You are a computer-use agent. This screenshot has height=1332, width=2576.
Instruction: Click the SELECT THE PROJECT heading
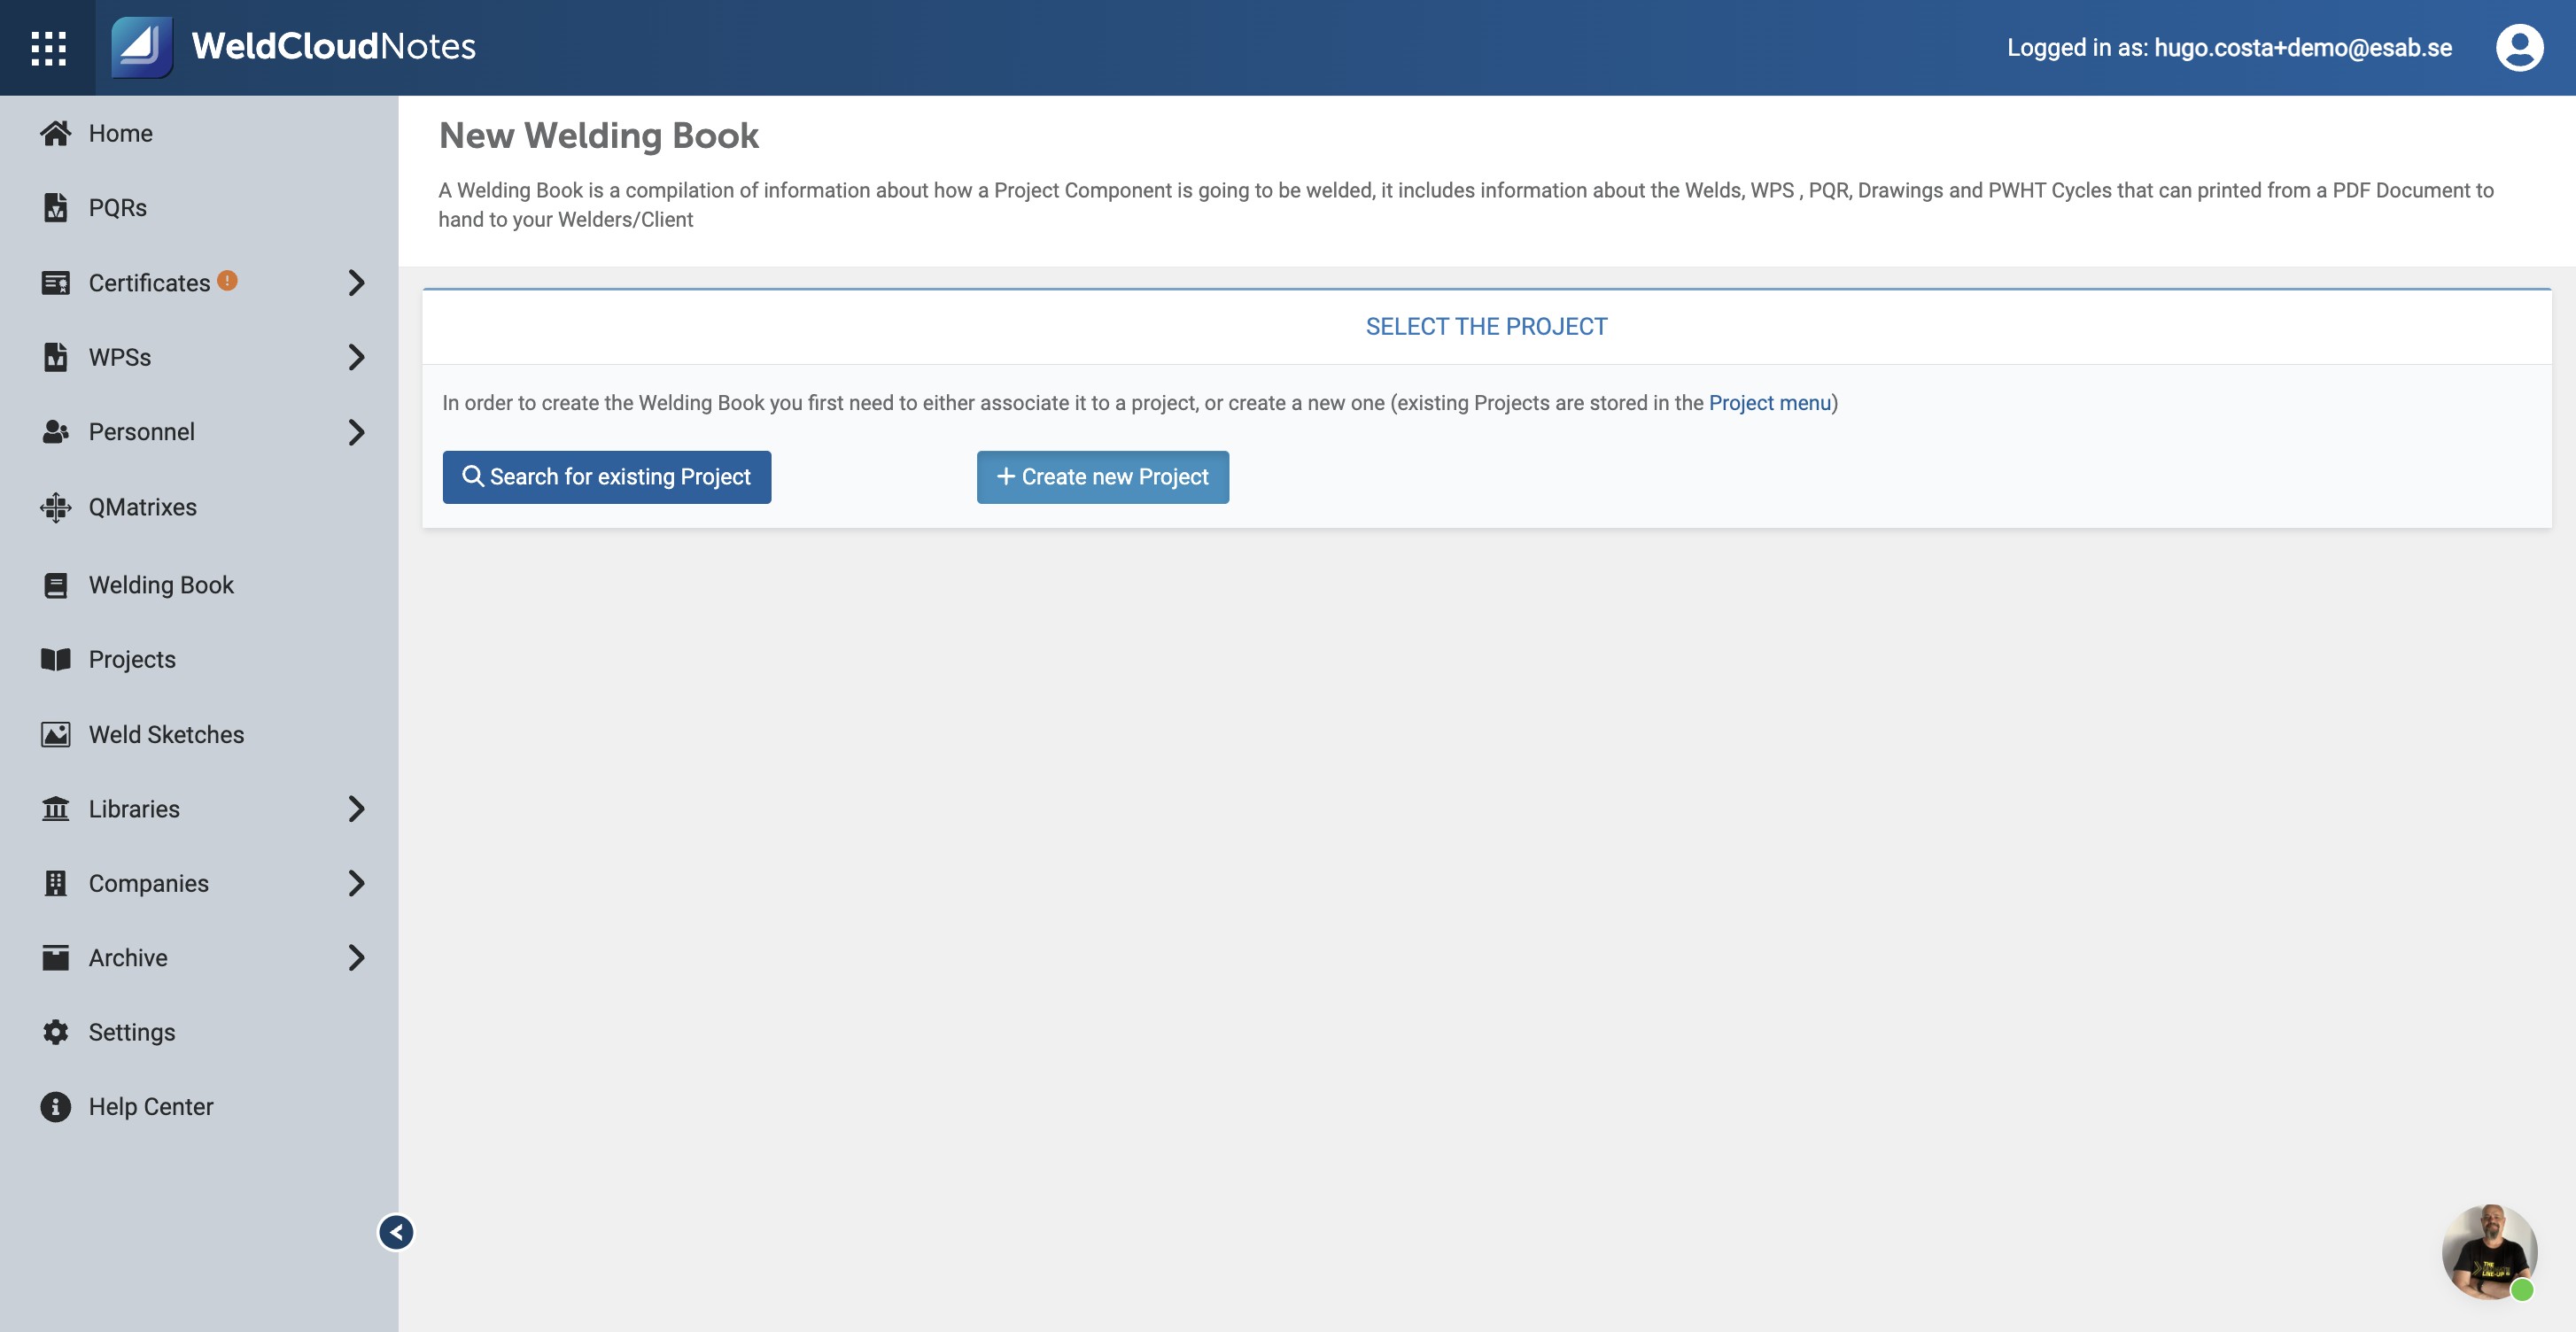click(1486, 326)
